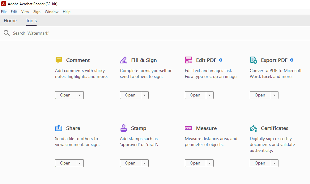
Task: Expand the dropdown arrow beside Certificates' Open
Action: click(x=274, y=163)
